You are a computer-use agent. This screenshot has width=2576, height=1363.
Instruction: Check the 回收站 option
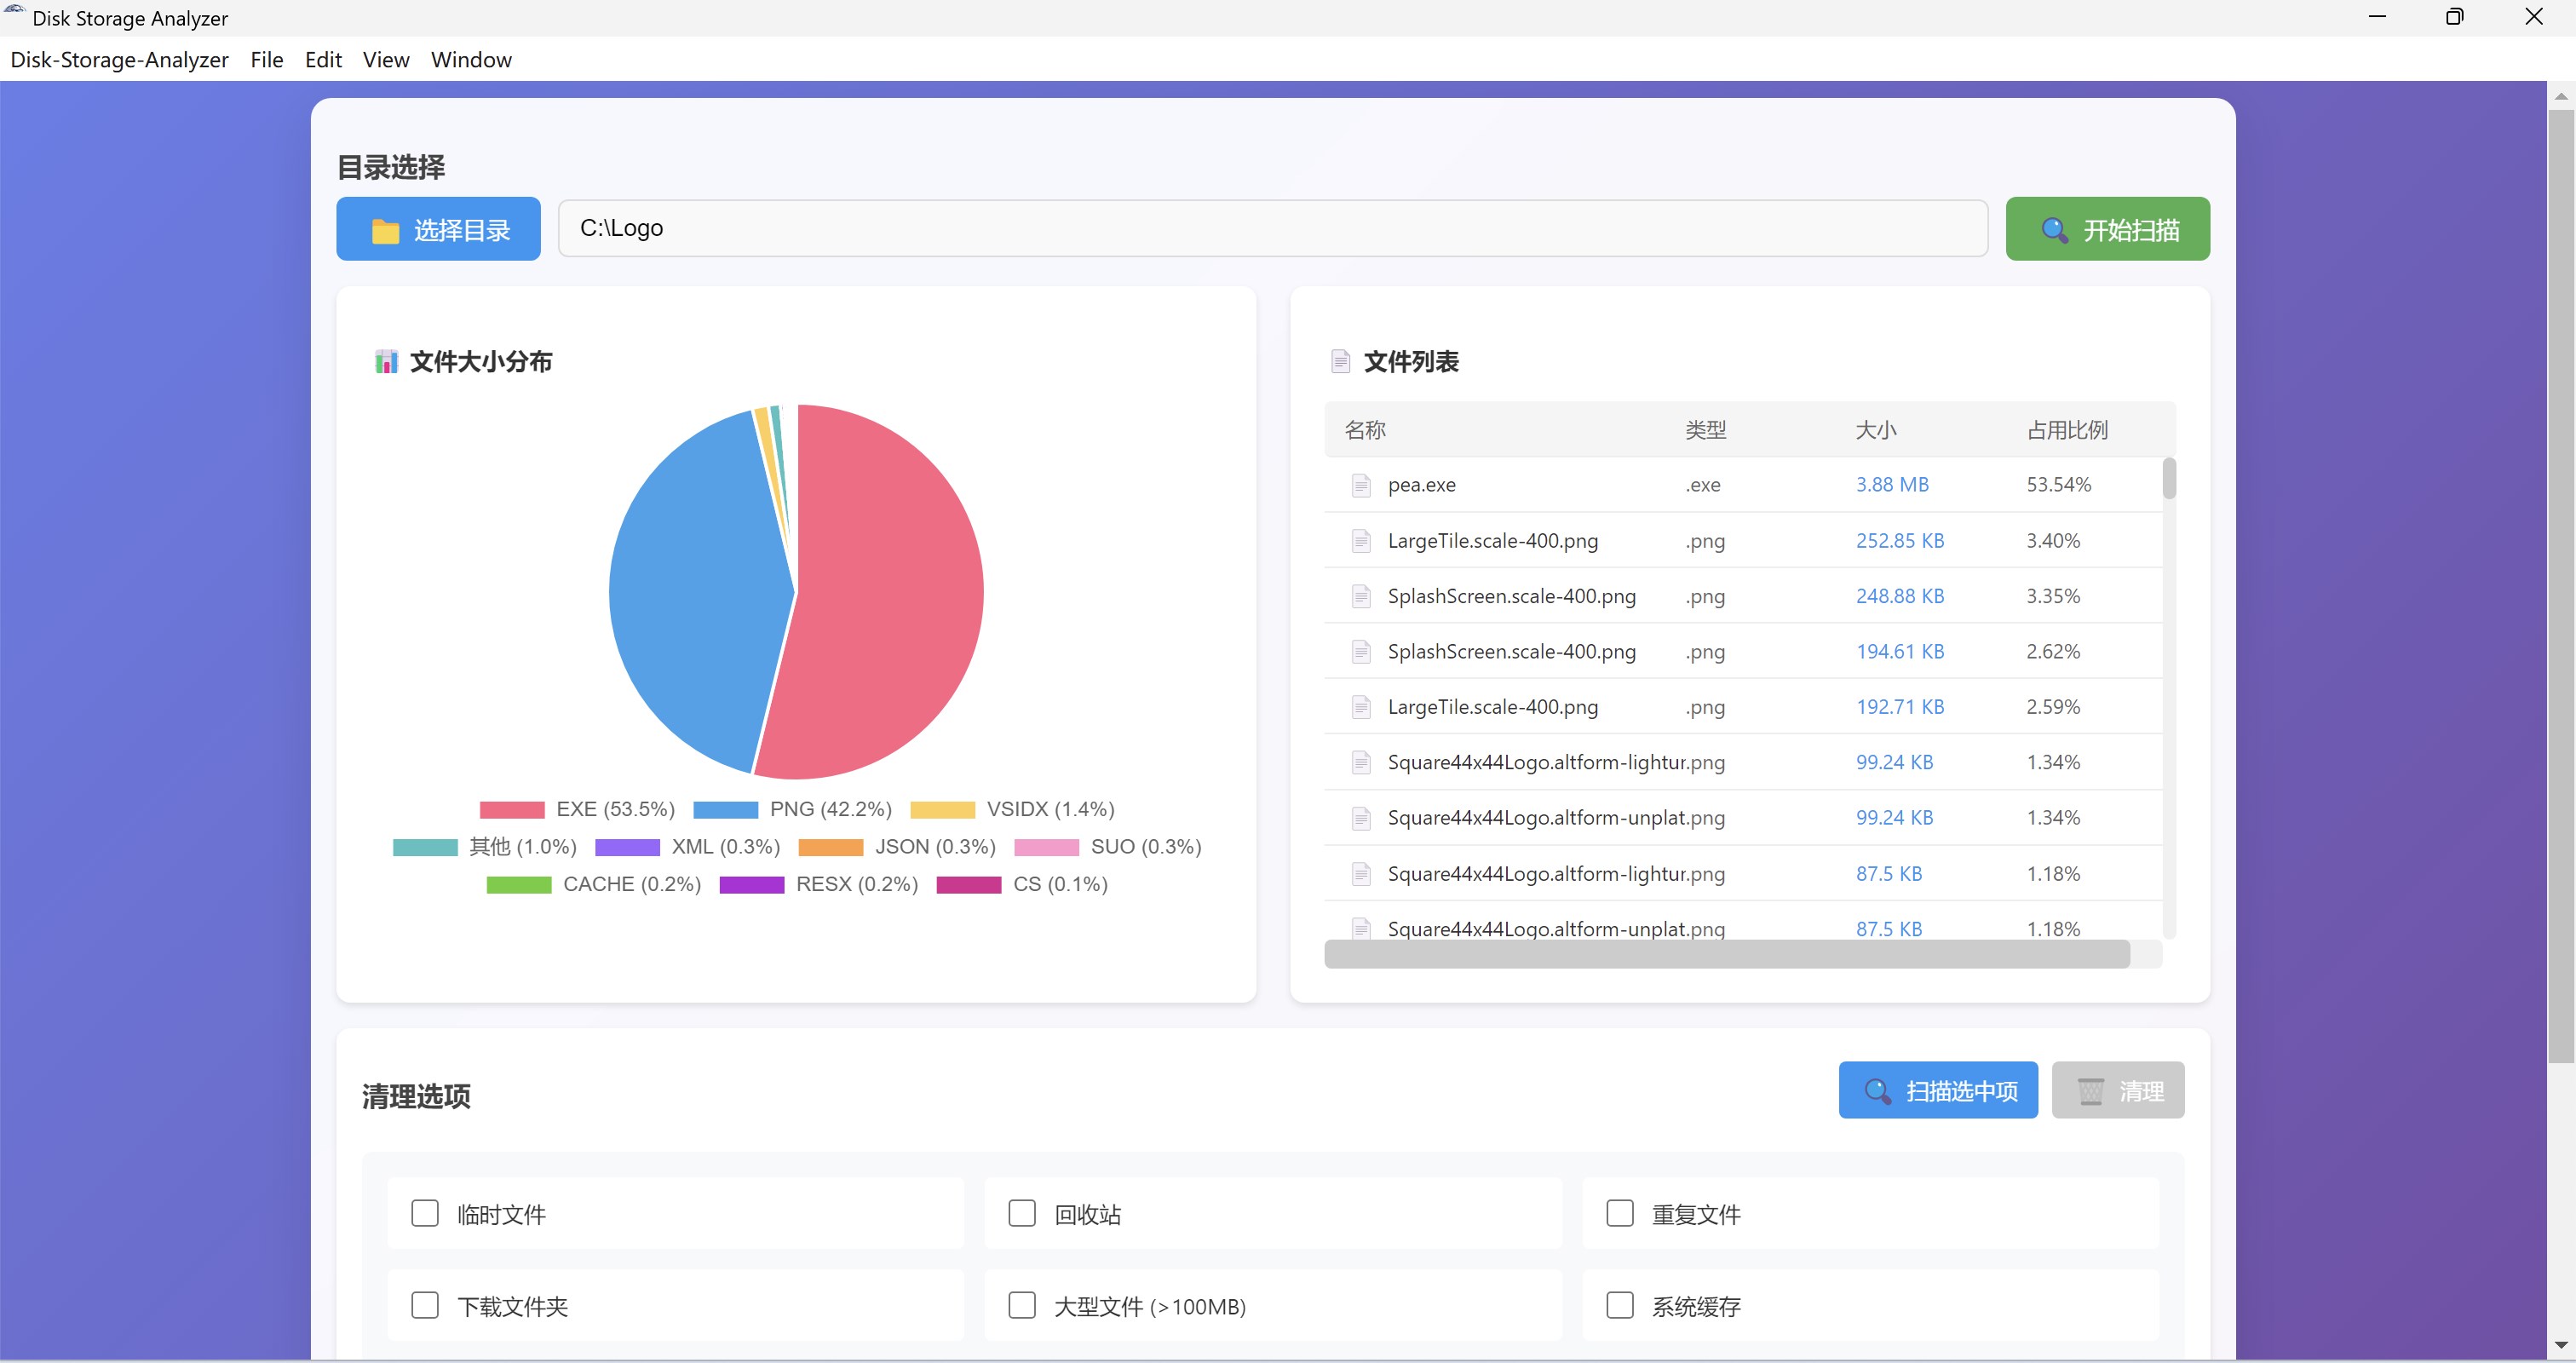tap(1021, 1213)
